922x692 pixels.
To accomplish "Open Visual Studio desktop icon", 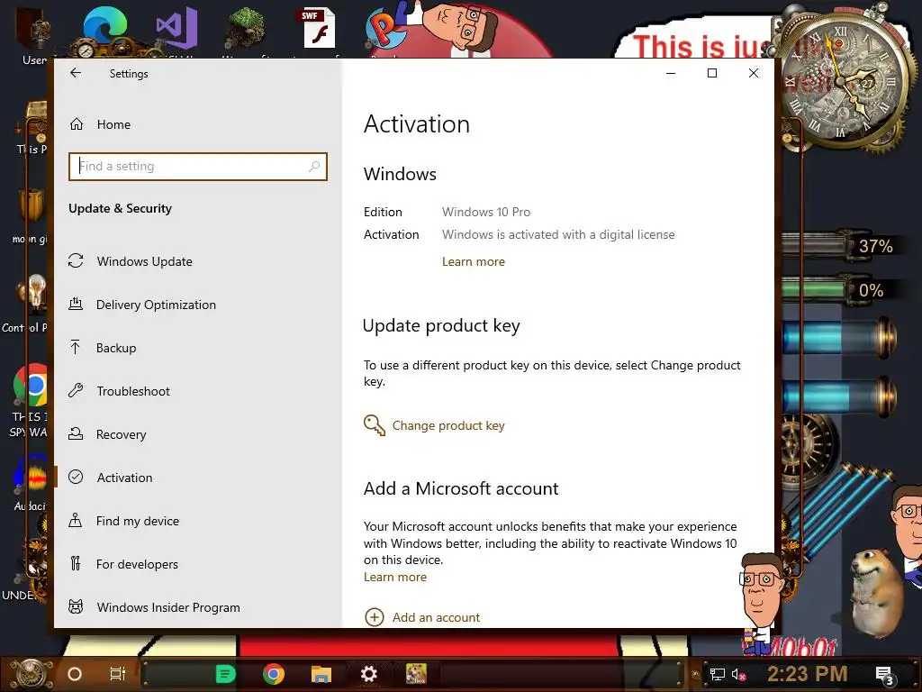I will coord(176,28).
